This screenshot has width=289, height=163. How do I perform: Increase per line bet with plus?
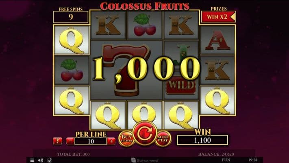[111, 141]
